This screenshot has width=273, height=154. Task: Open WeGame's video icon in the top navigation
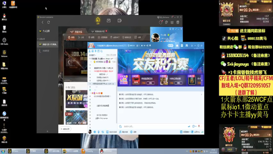pos(119,21)
